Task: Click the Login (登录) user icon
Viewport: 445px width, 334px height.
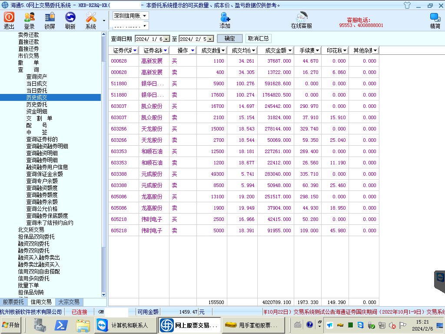Action: tap(30, 17)
